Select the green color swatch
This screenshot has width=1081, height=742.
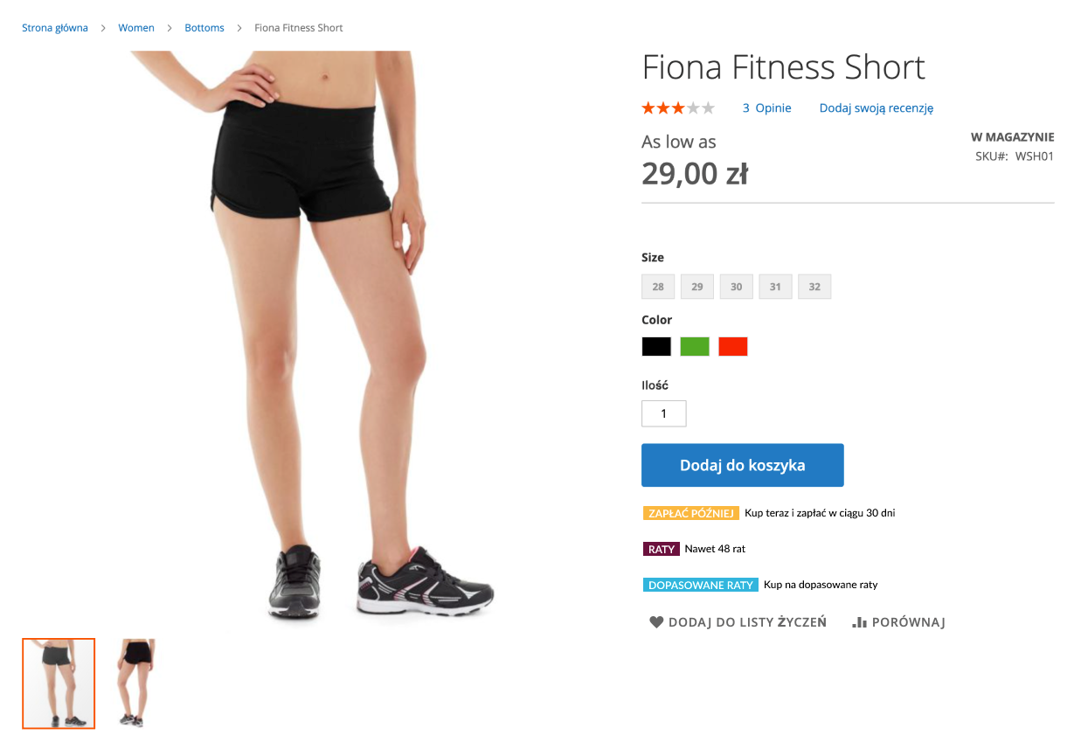tap(695, 346)
